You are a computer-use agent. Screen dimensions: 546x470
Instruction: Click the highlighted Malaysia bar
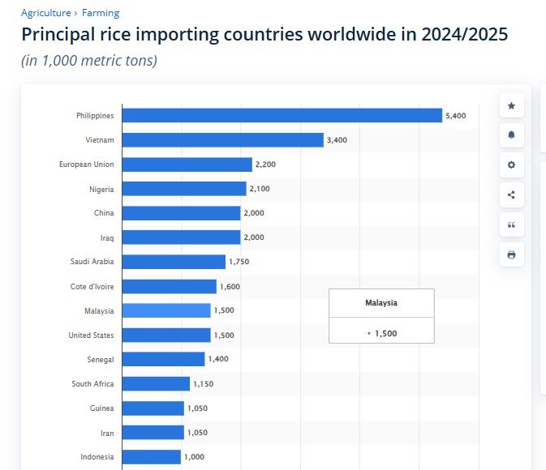coord(166,310)
